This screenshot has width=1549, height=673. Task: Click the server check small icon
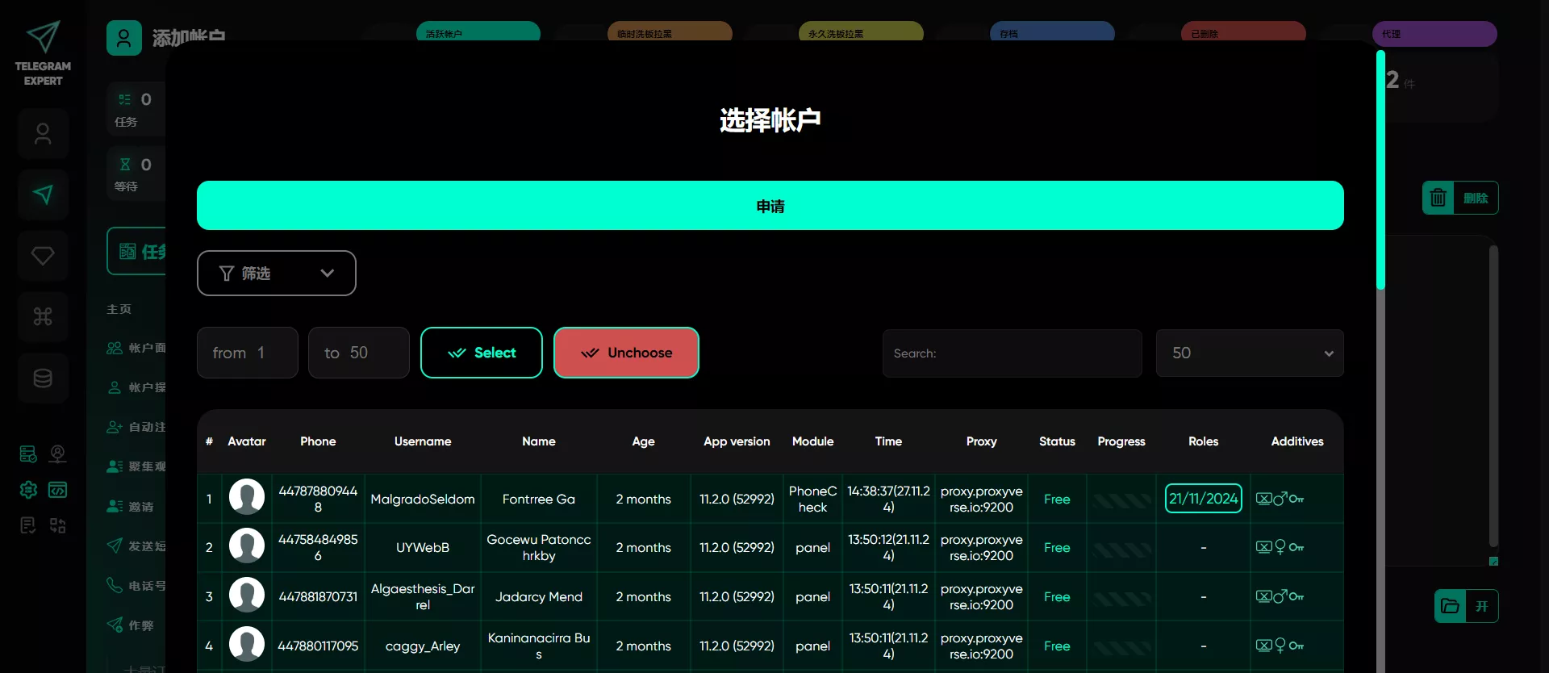click(x=28, y=454)
